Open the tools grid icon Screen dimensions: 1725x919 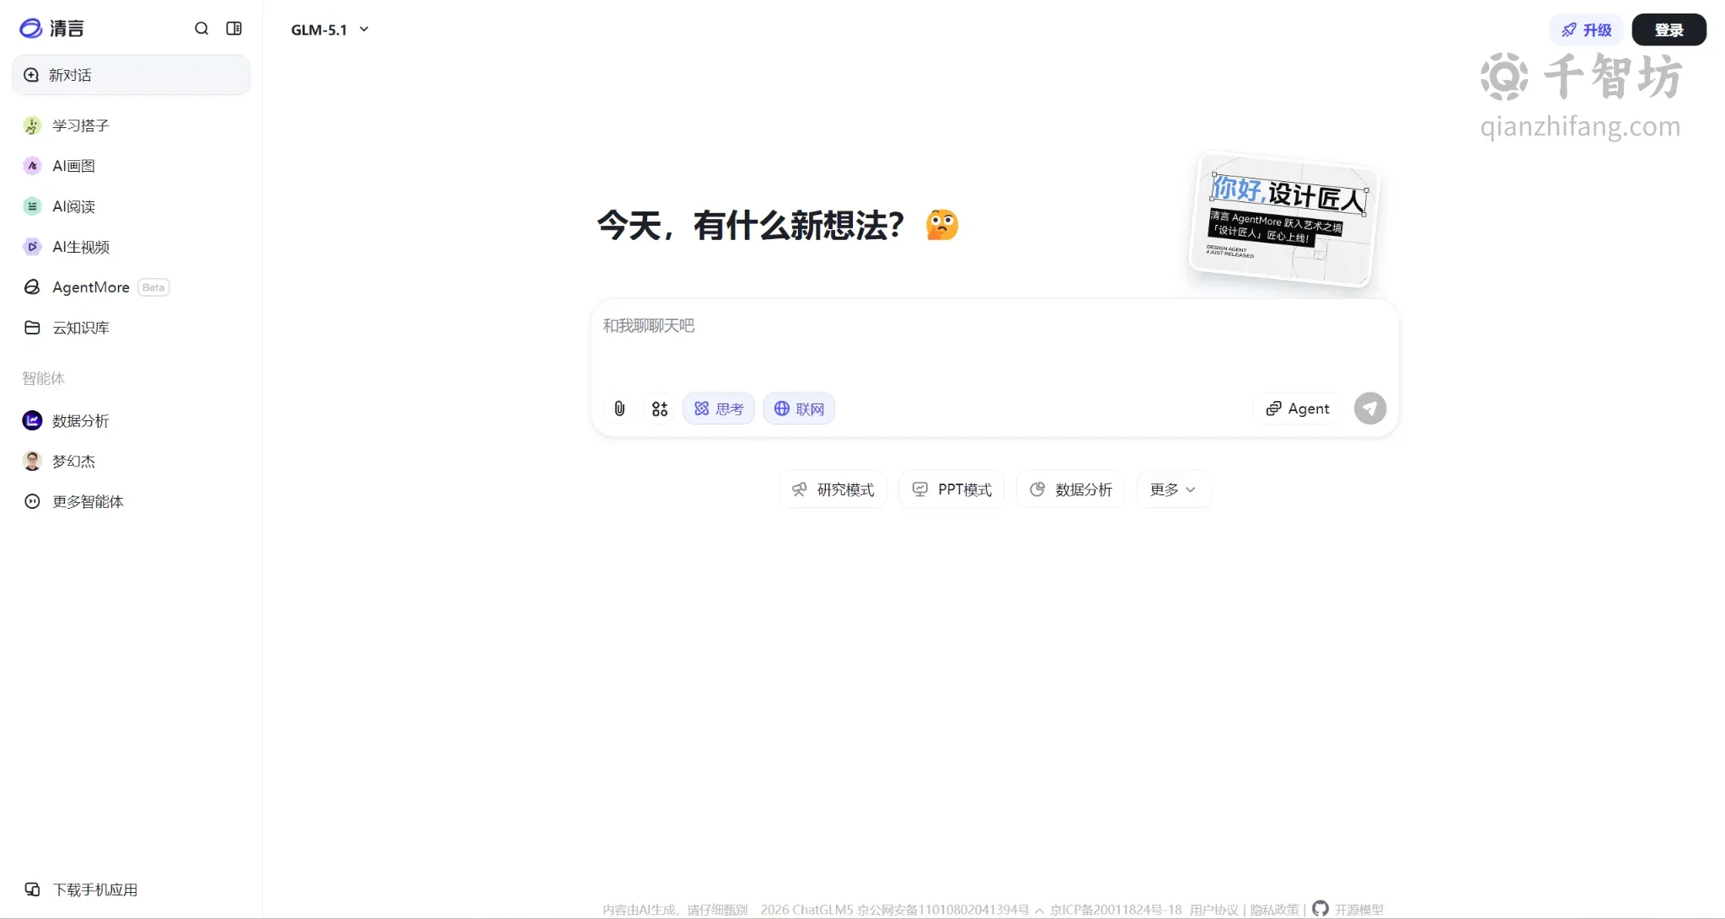[x=660, y=409]
